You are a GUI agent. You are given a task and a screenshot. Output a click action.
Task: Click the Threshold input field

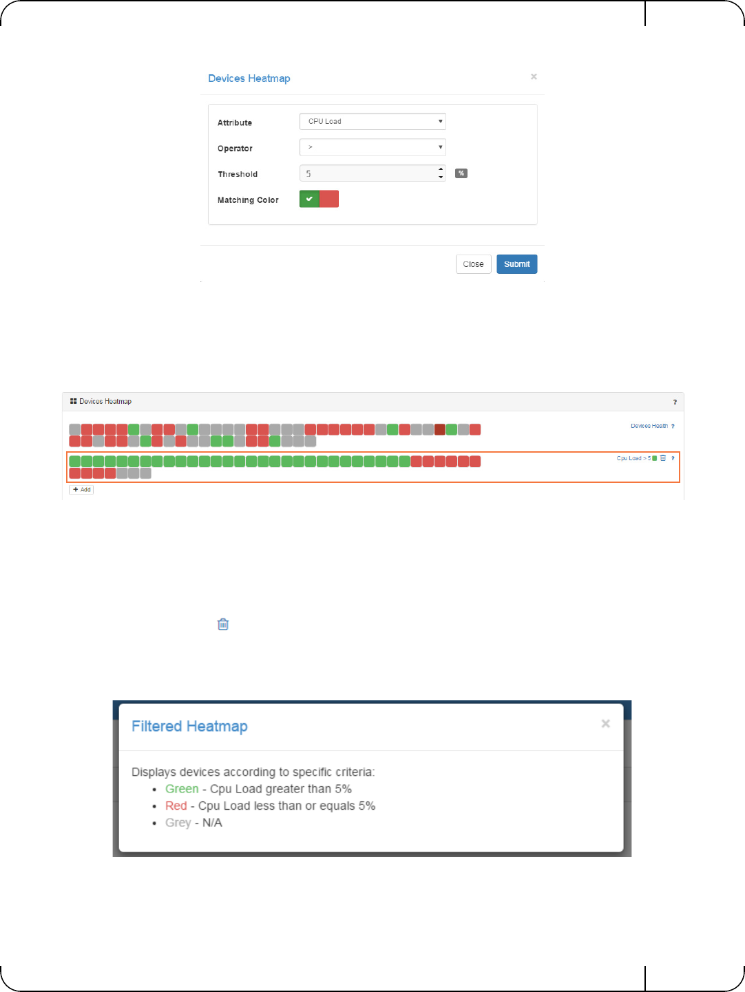(x=368, y=173)
